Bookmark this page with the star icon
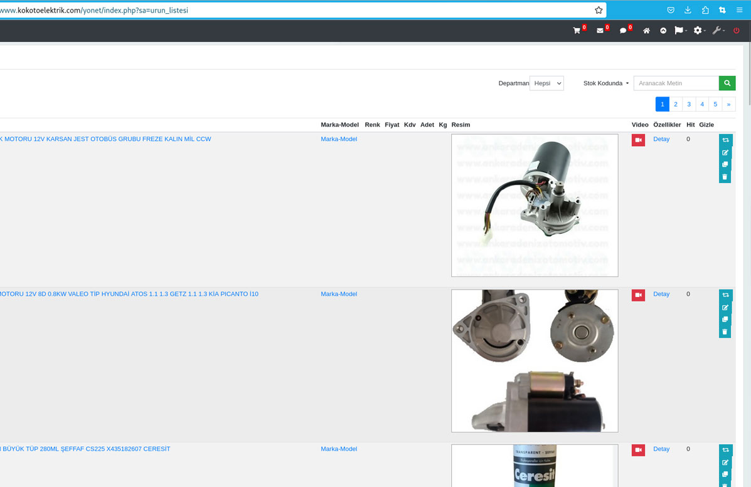Image resolution: width=751 pixels, height=487 pixels. click(x=599, y=10)
